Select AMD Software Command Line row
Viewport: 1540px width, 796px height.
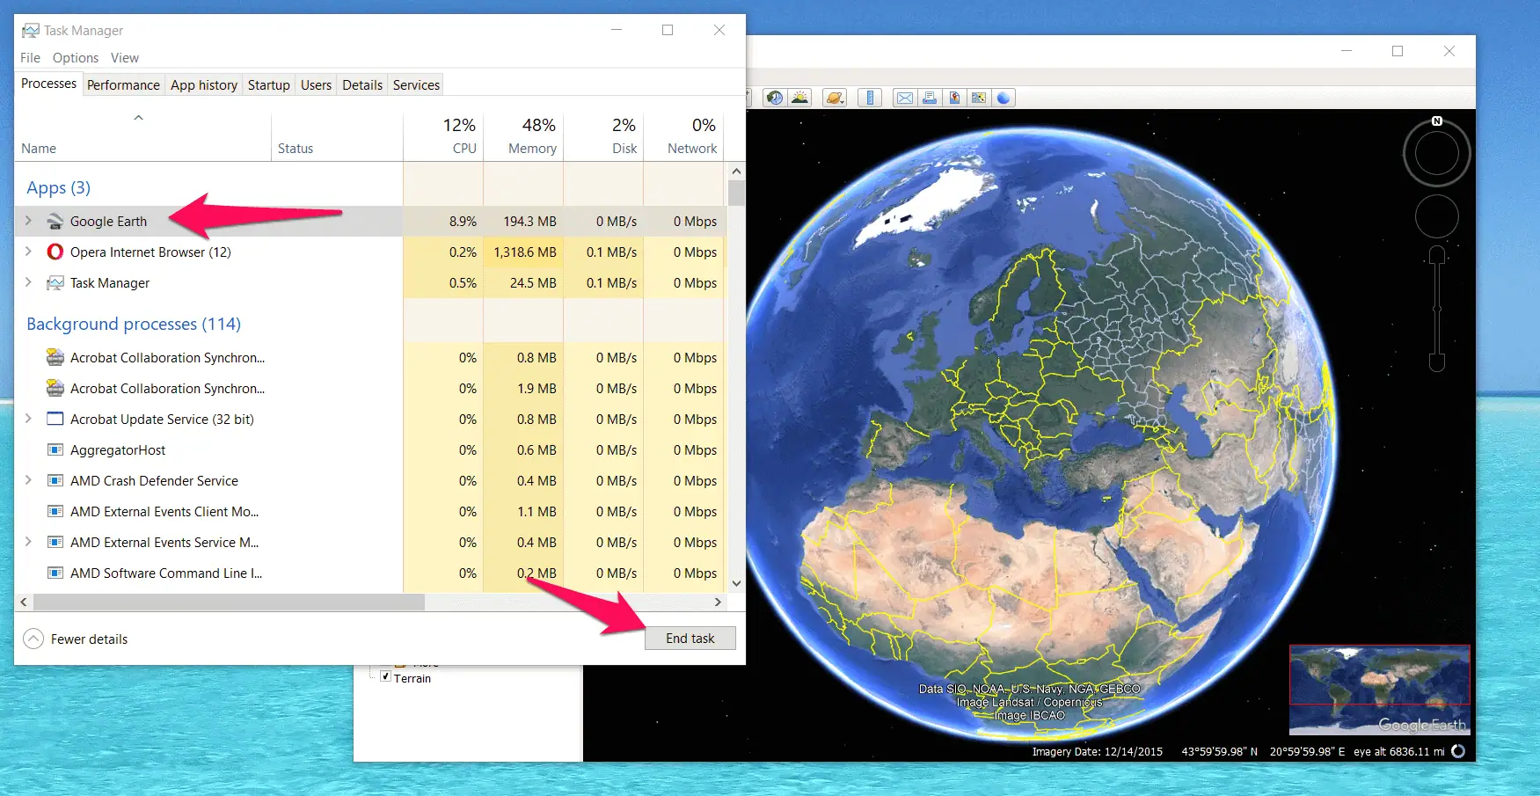[x=369, y=573]
